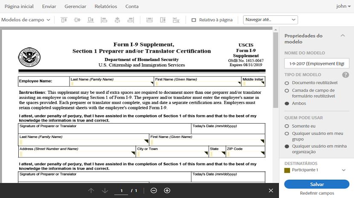Click the match width and height icon

pyautogui.click(x=176, y=20)
